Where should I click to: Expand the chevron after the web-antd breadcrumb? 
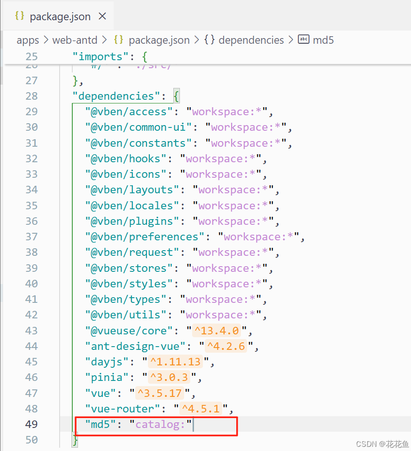(x=105, y=40)
